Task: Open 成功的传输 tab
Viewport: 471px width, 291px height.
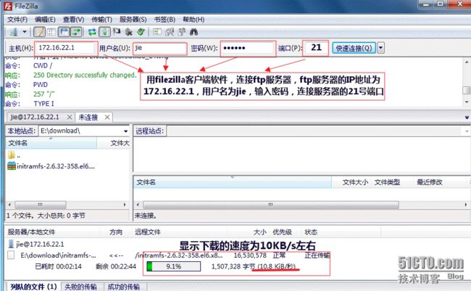Action: [x=123, y=287]
